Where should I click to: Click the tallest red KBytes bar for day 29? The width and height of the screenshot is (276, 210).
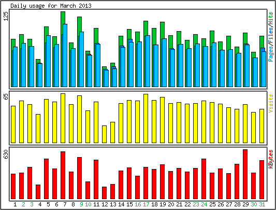click(x=245, y=174)
